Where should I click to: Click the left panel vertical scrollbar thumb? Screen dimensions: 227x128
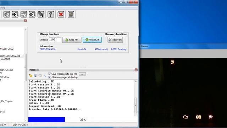[x=25, y=67]
